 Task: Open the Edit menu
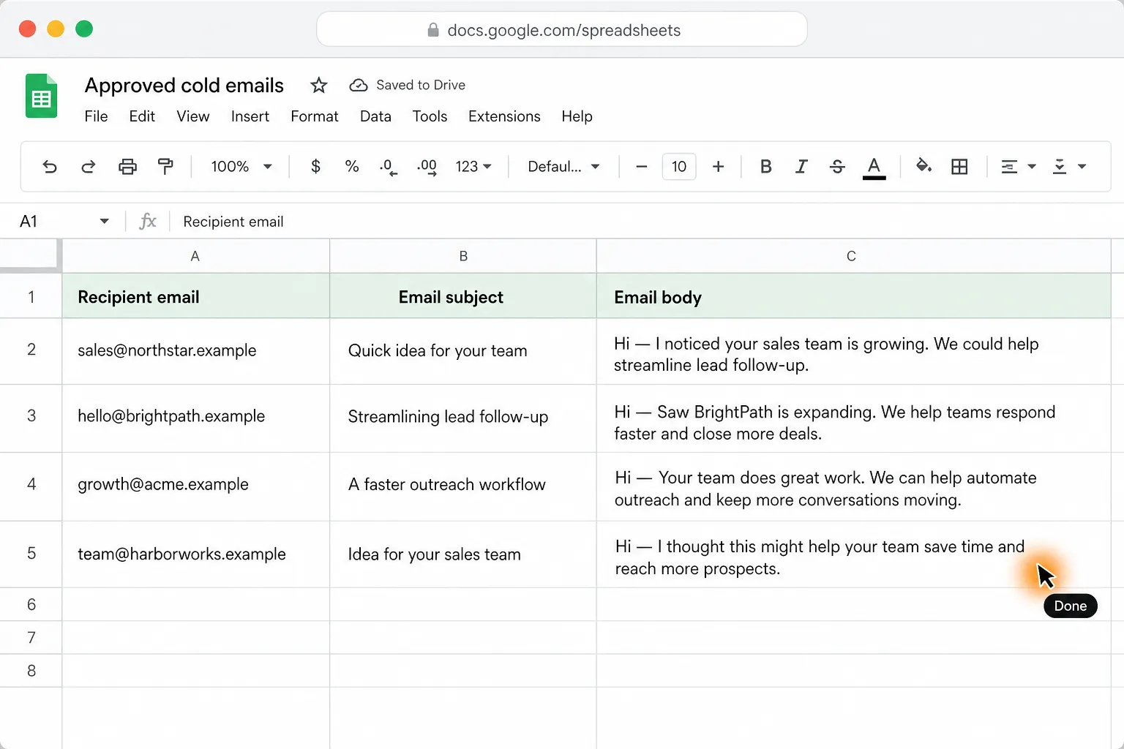pos(142,116)
